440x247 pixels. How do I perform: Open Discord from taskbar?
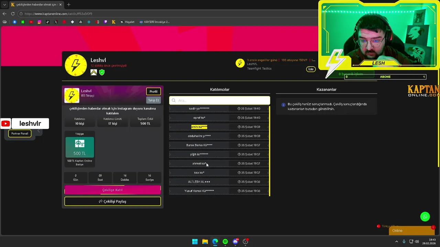click(x=235, y=242)
